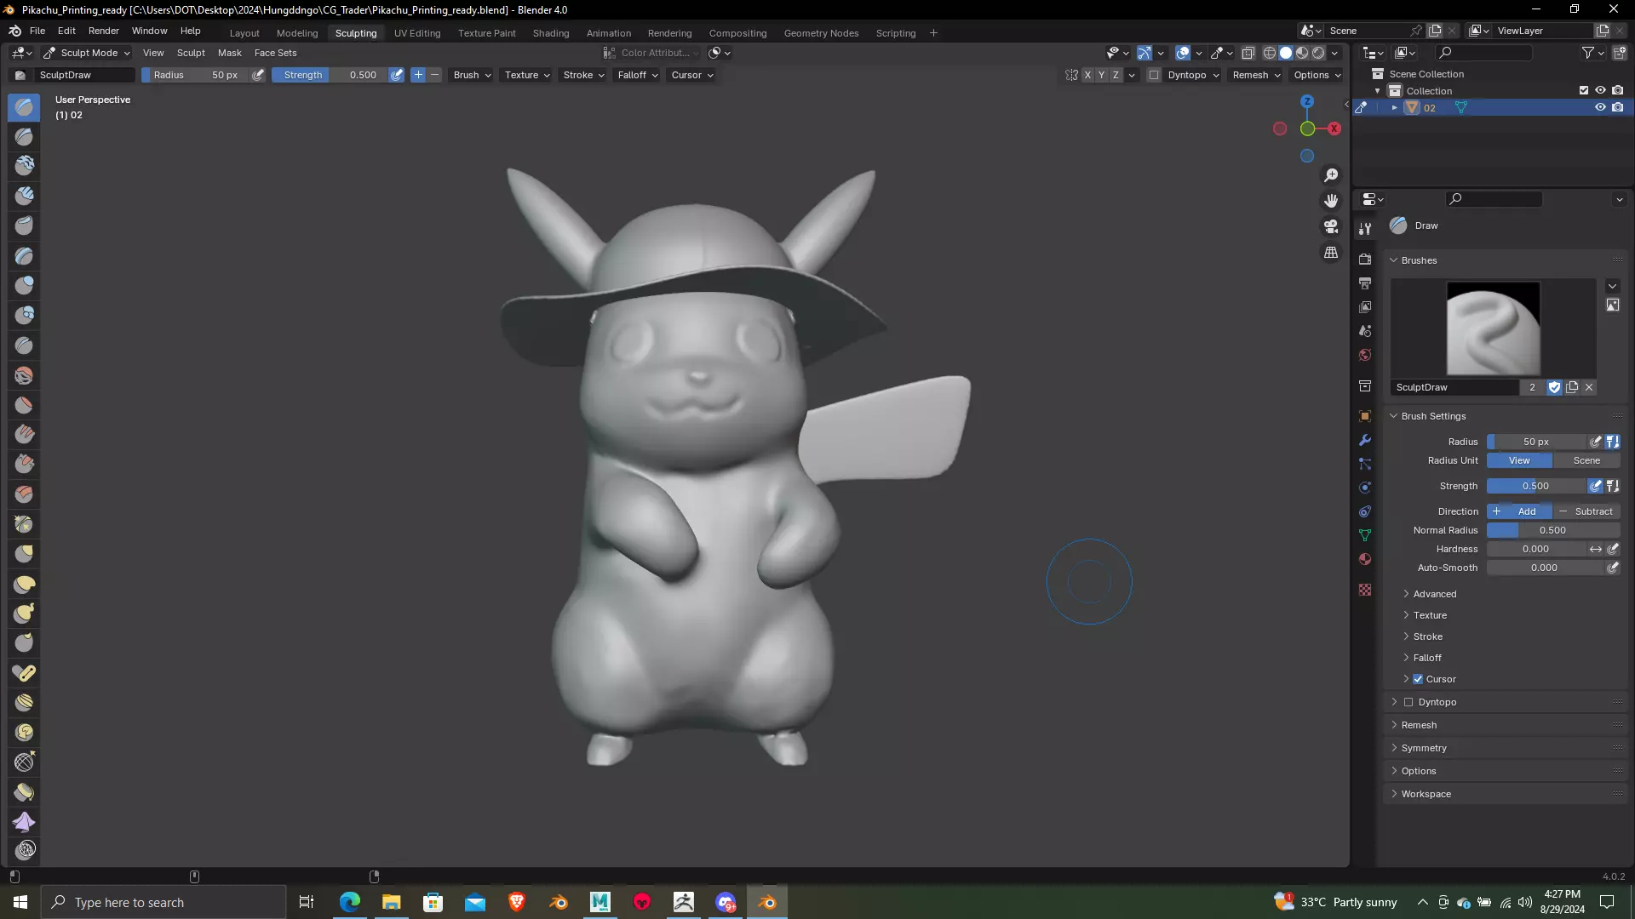
Task: Open the Options dropdown in the header
Action: (x=1317, y=75)
